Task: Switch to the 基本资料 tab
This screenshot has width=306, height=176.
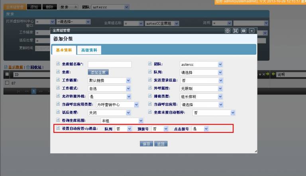Action: click(x=64, y=50)
